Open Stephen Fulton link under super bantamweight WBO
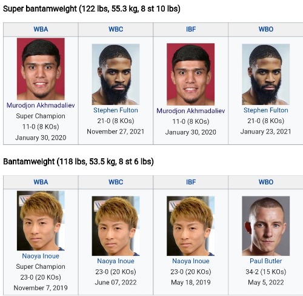303x296 pixels. coord(266,110)
